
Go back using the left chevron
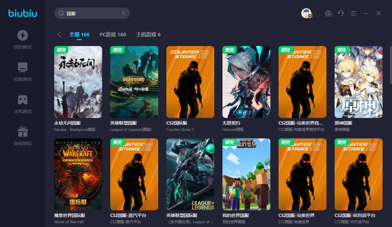tap(59, 34)
